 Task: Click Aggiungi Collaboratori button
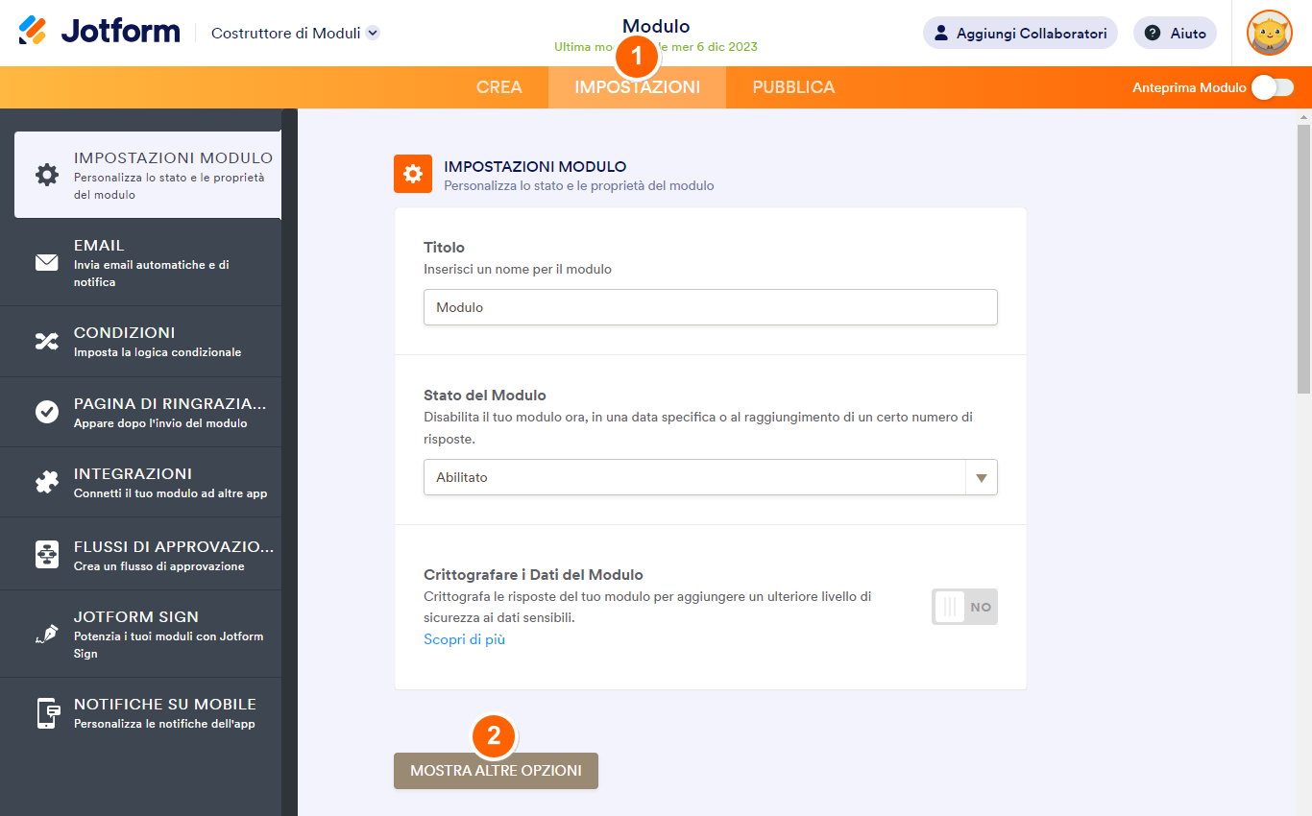coord(1020,32)
